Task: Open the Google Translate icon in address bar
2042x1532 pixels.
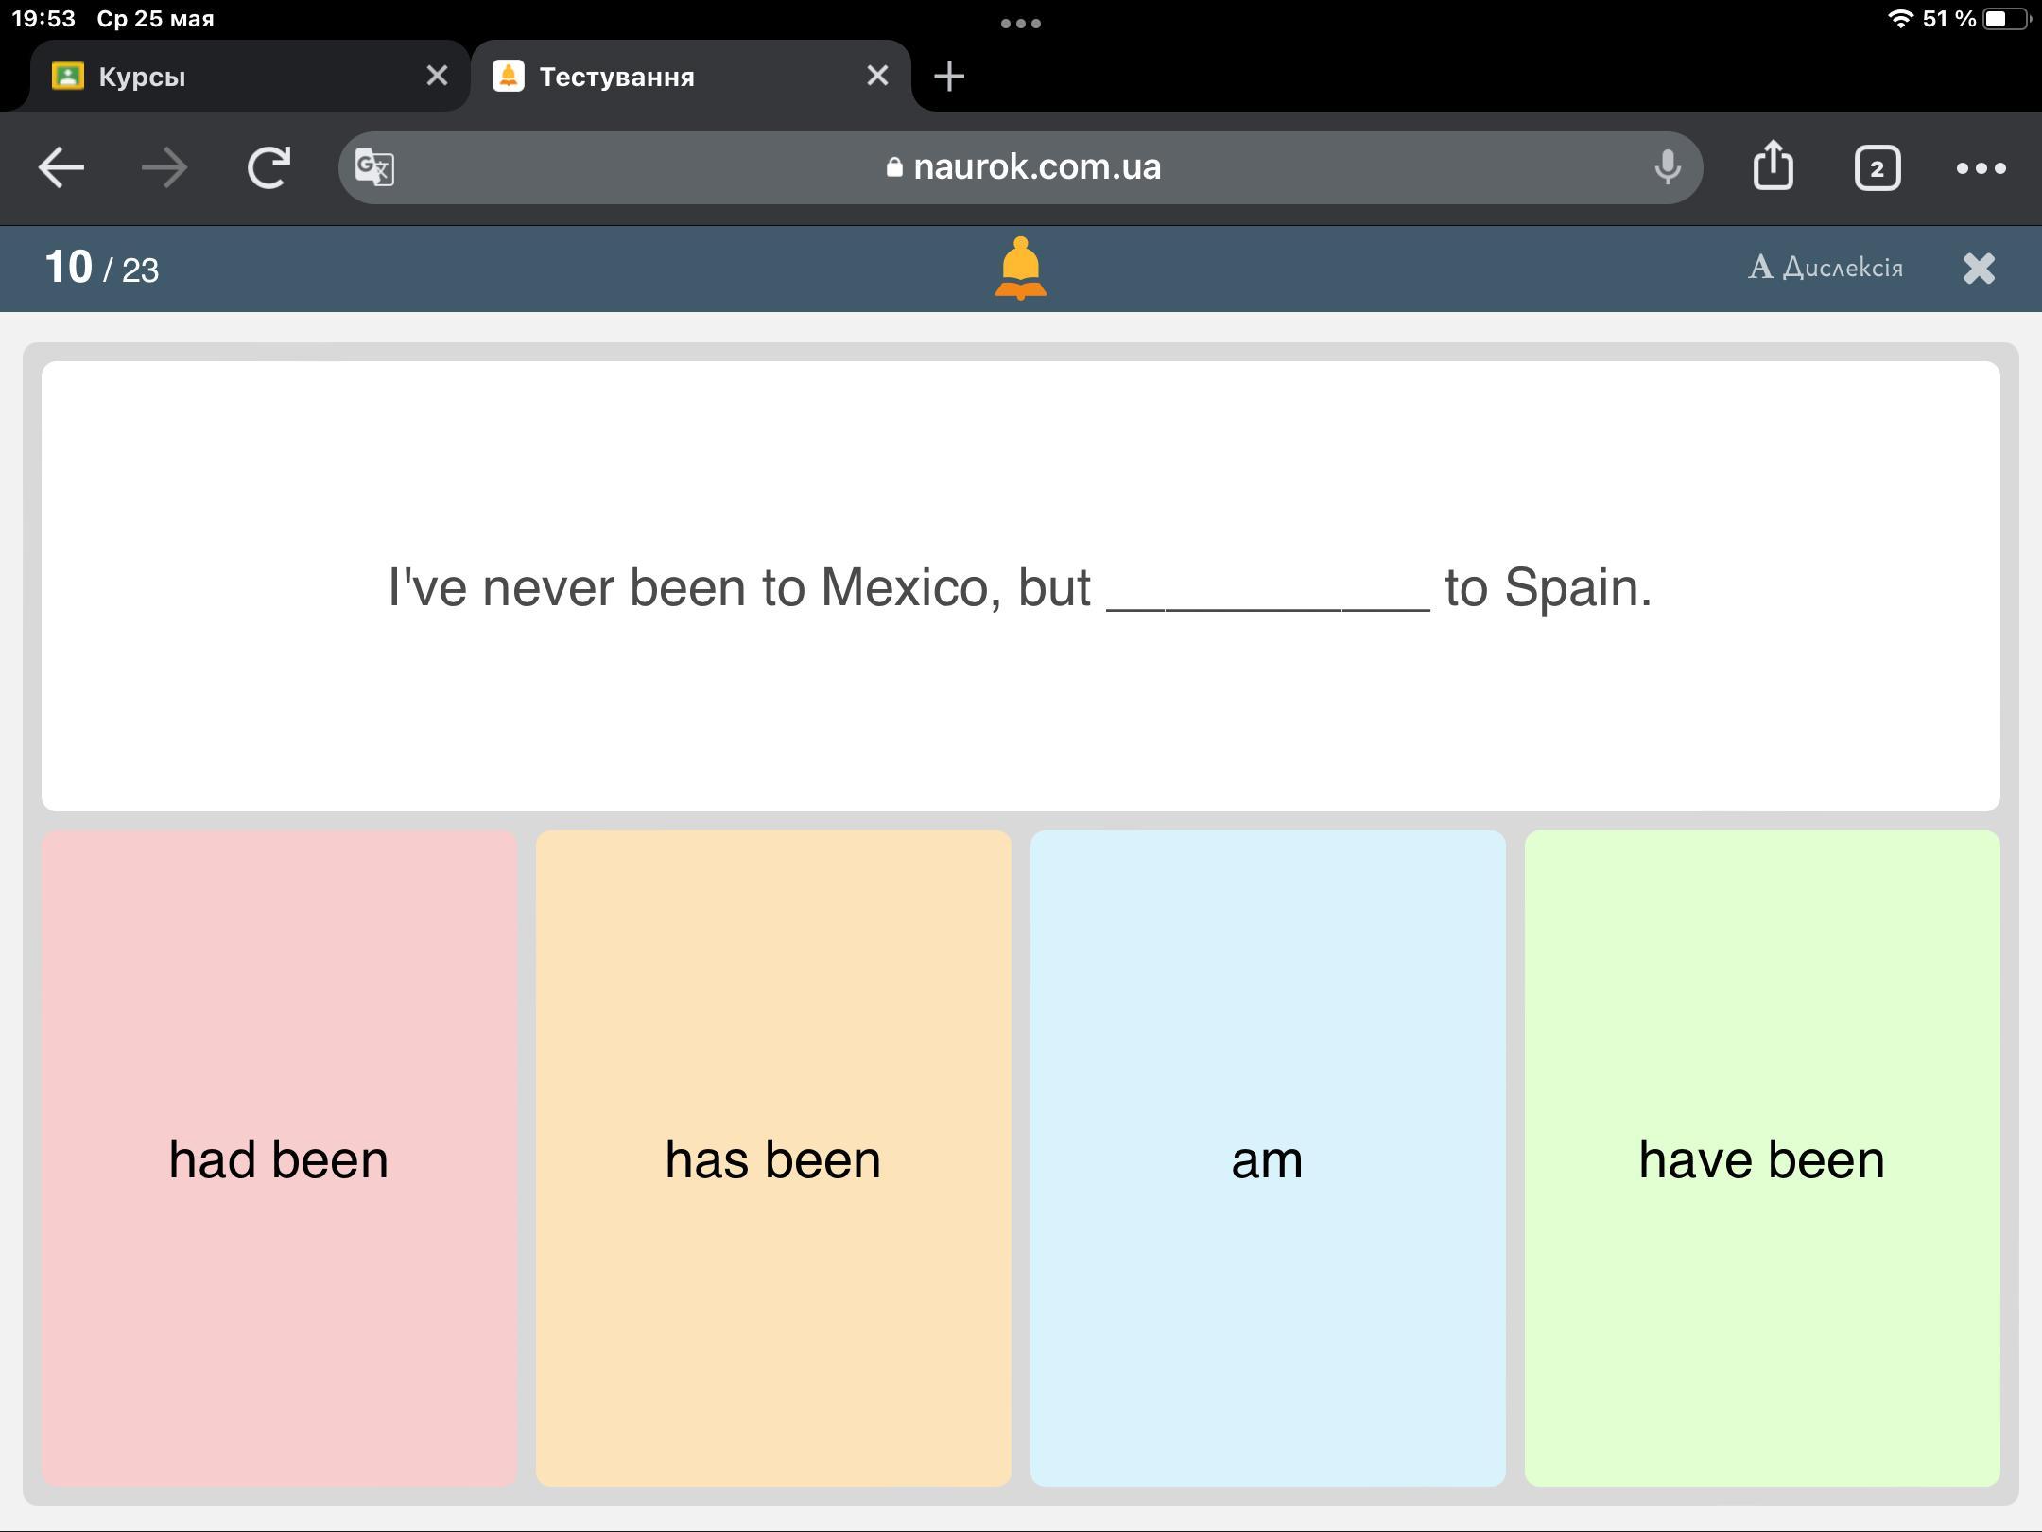Action: (374, 168)
